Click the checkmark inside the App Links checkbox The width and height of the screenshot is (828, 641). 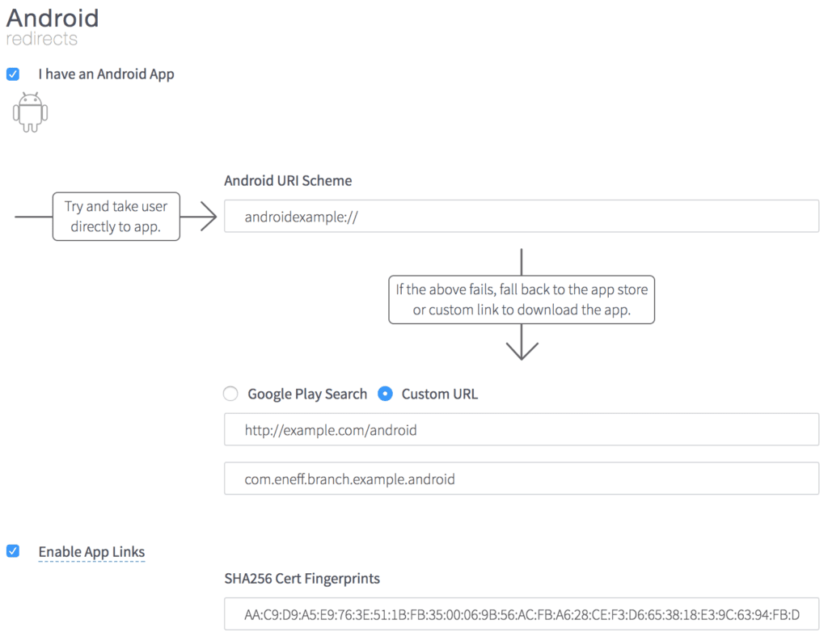pos(13,551)
